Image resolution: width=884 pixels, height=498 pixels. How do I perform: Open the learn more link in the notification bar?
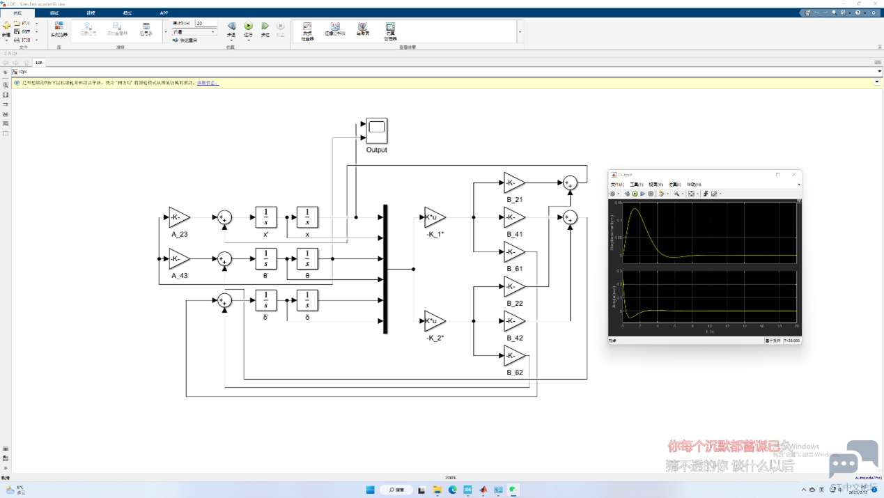pos(208,83)
